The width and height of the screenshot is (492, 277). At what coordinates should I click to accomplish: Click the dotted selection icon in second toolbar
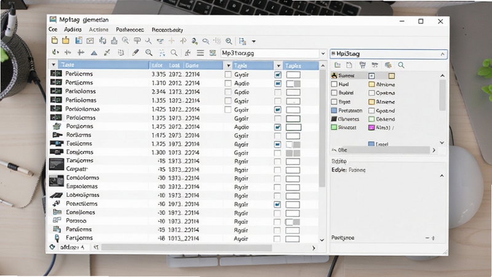(162, 53)
